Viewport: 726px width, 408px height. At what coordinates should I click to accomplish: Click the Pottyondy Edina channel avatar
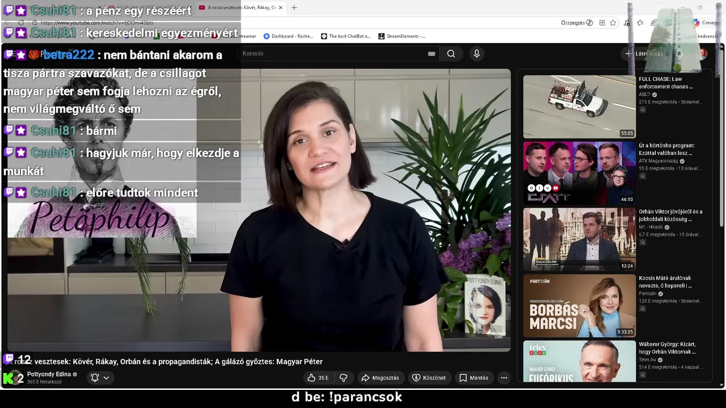pos(15,378)
